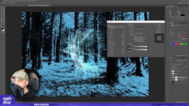Click the delete layer trash icon in the Layers panel
189x106 pixels.
coord(186,102)
